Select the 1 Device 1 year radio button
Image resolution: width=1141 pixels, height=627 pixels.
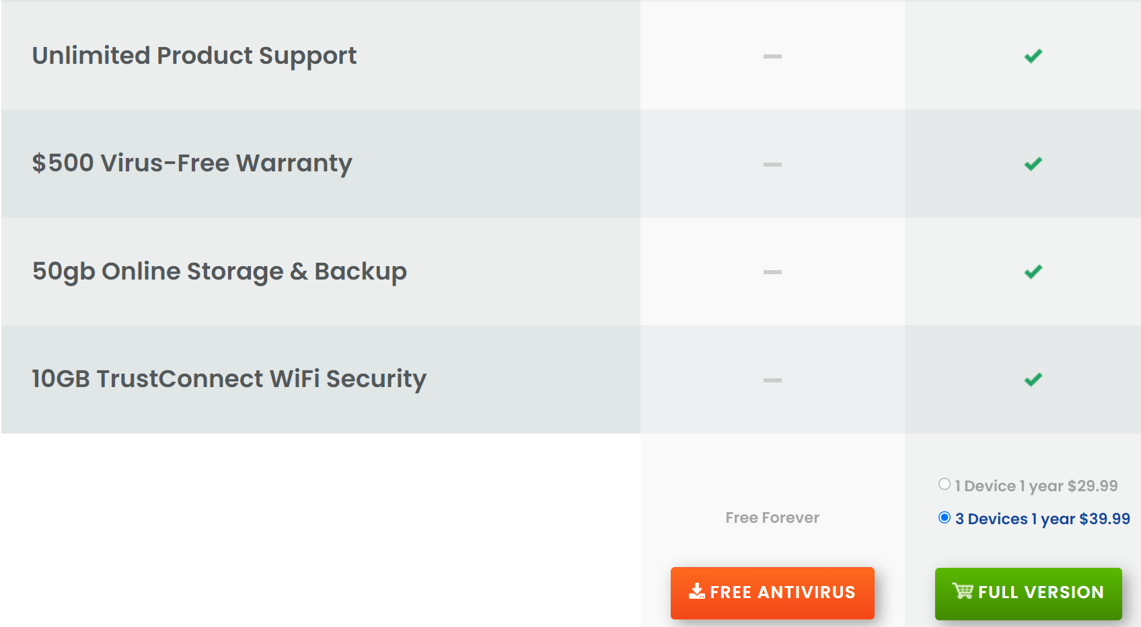pos(945,484)
